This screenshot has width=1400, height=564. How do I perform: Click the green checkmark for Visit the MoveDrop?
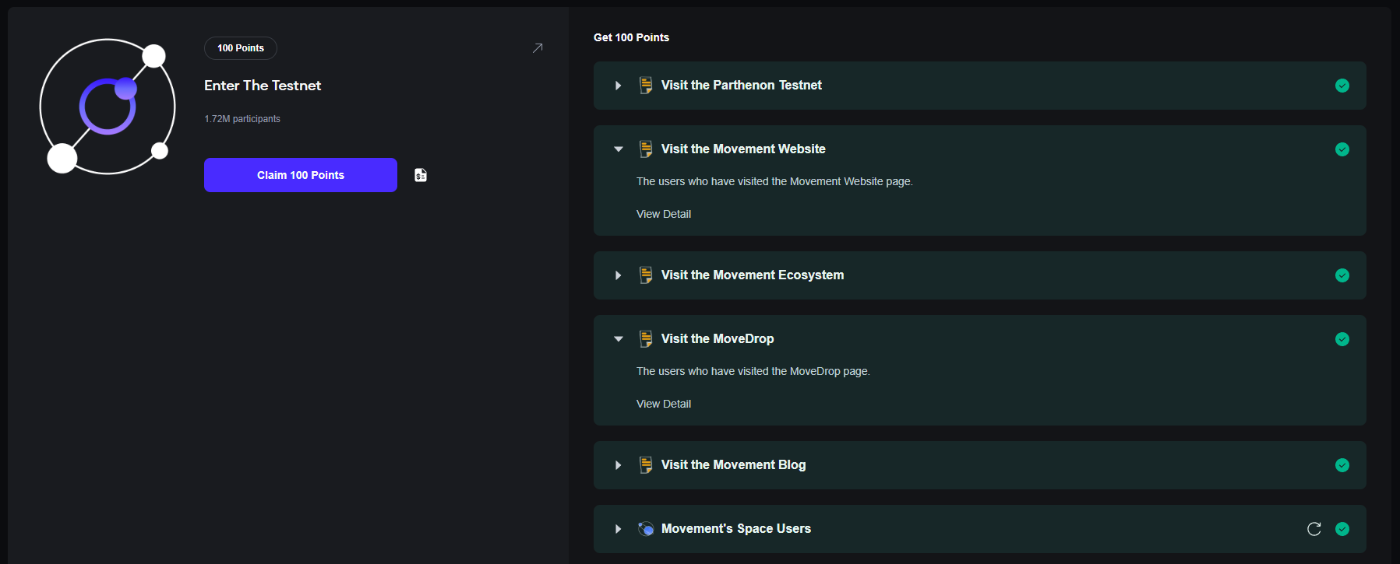[x=1342, y=339]
